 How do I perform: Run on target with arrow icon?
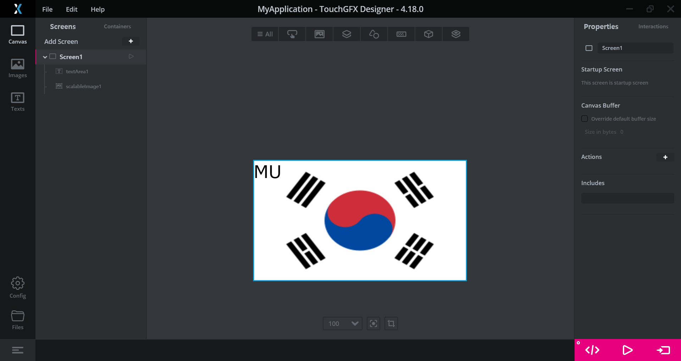(663, 350)
